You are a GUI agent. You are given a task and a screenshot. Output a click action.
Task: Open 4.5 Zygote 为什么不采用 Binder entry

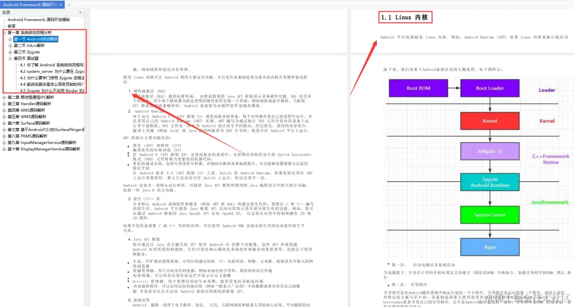(52, 91)
